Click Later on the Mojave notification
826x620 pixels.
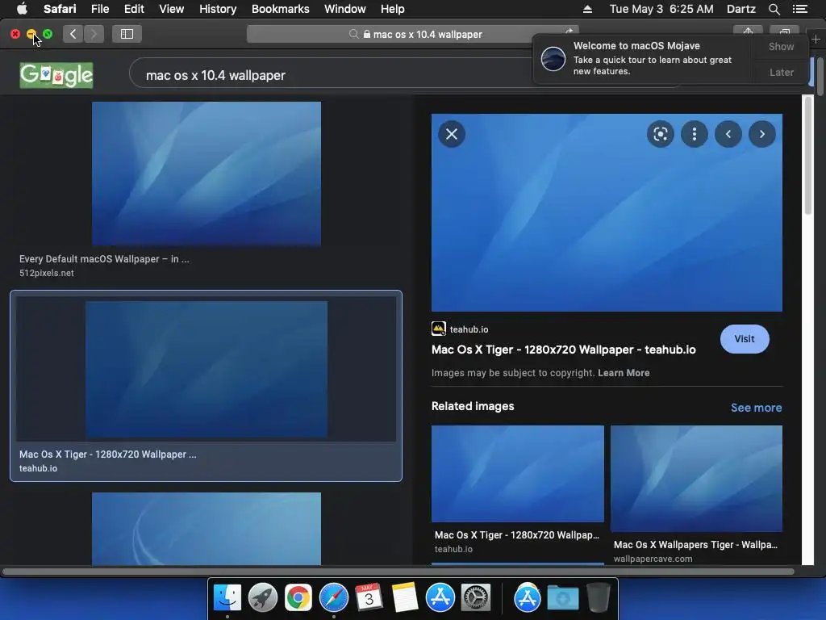781,72
